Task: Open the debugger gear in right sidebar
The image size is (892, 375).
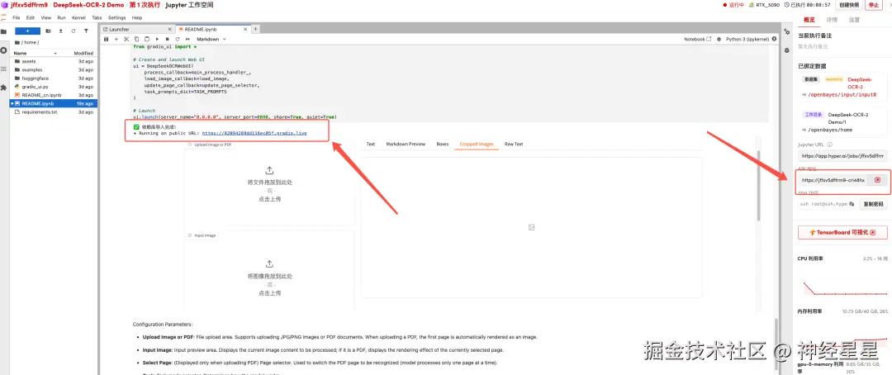Action: (x=786, y=50)
